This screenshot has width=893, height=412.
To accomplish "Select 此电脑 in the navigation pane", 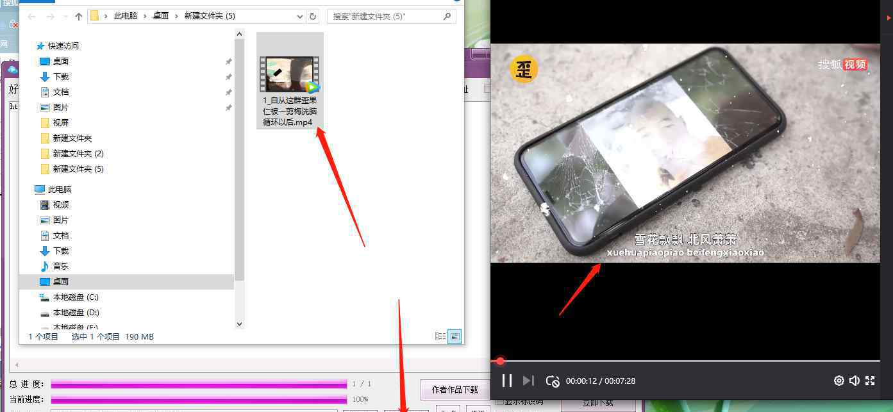I will tap(59, 189).
